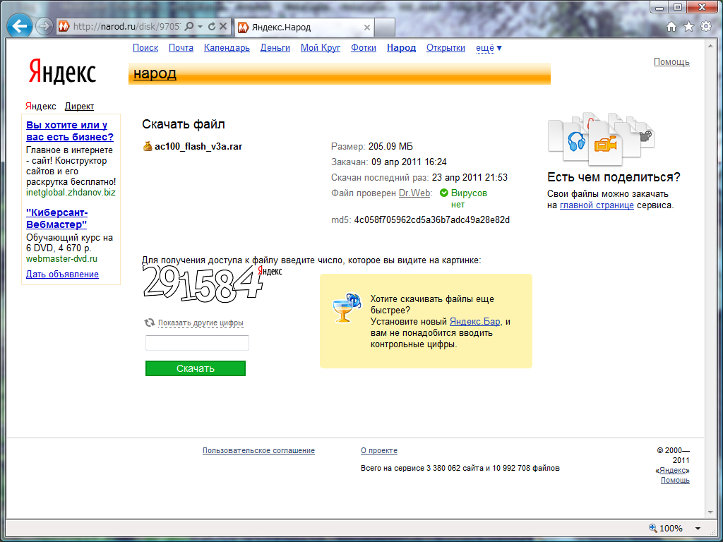The width and height of the screenshot is (723, 542).
Task: Open the footer Помощь link
Action: click(x=675, y=480)
